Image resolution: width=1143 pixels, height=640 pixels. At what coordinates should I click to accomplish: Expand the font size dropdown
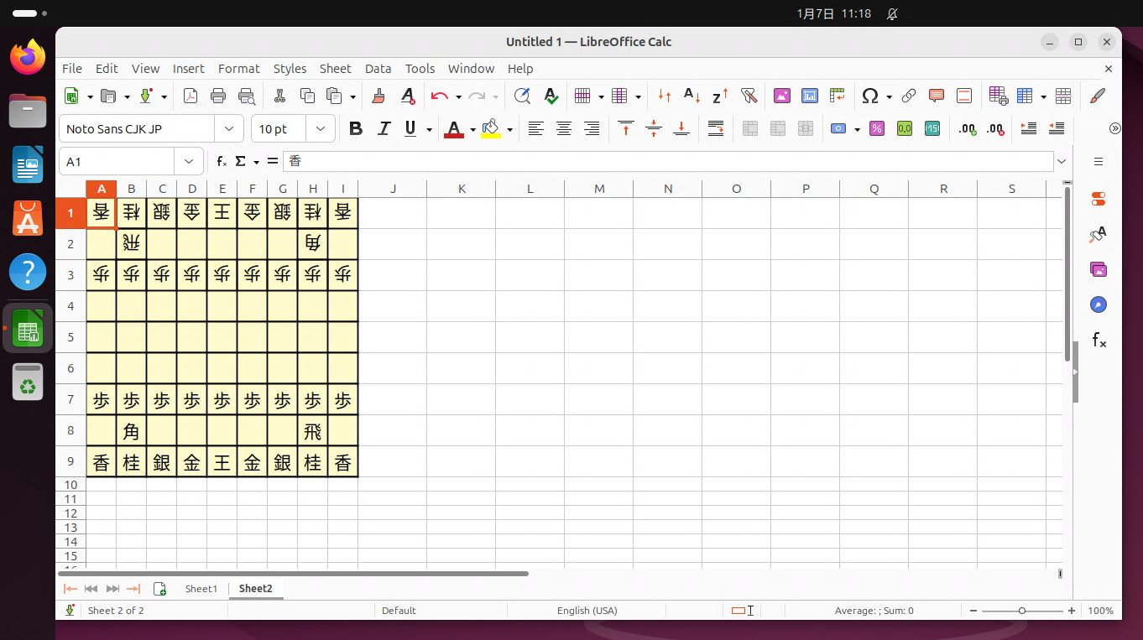click(x=320, y=128)
